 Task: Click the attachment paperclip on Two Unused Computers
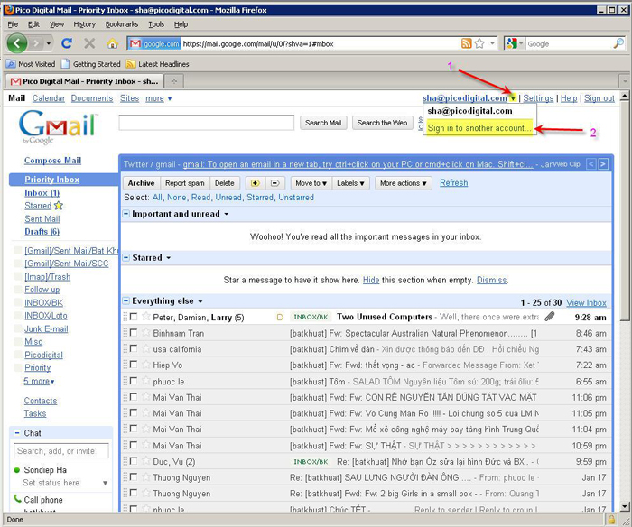tap(549, 317)
